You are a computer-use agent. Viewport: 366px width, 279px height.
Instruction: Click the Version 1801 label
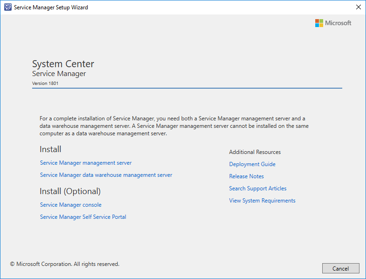(x=45, y=84)
